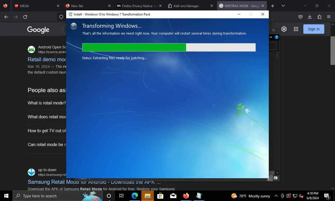335x201 pixels.
Task: Launch Microsoft Edge from the taskbar
Action: click(135, 196)
